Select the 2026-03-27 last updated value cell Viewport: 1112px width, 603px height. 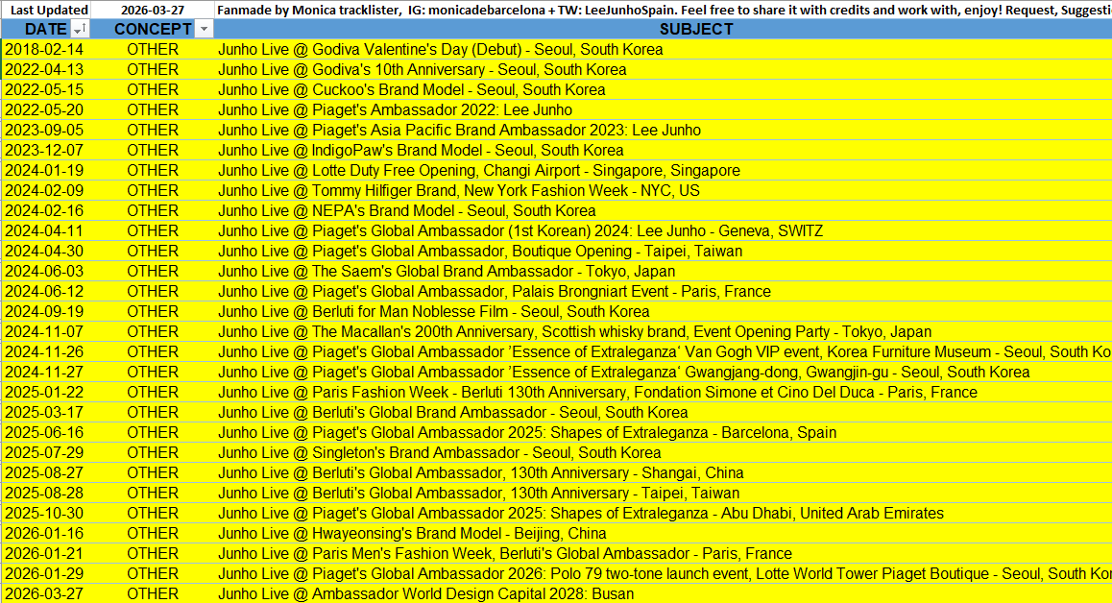153,10
